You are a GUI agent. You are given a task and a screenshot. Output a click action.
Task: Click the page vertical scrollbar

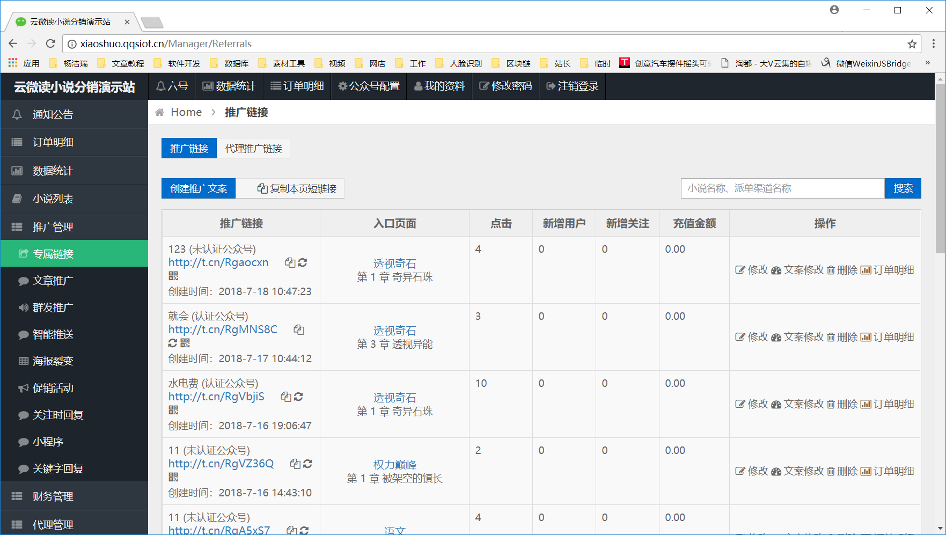coord(940,168)
